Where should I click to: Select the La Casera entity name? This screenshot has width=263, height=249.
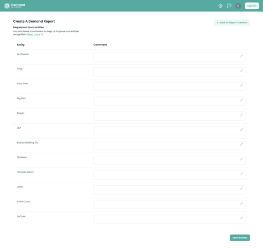23,54
